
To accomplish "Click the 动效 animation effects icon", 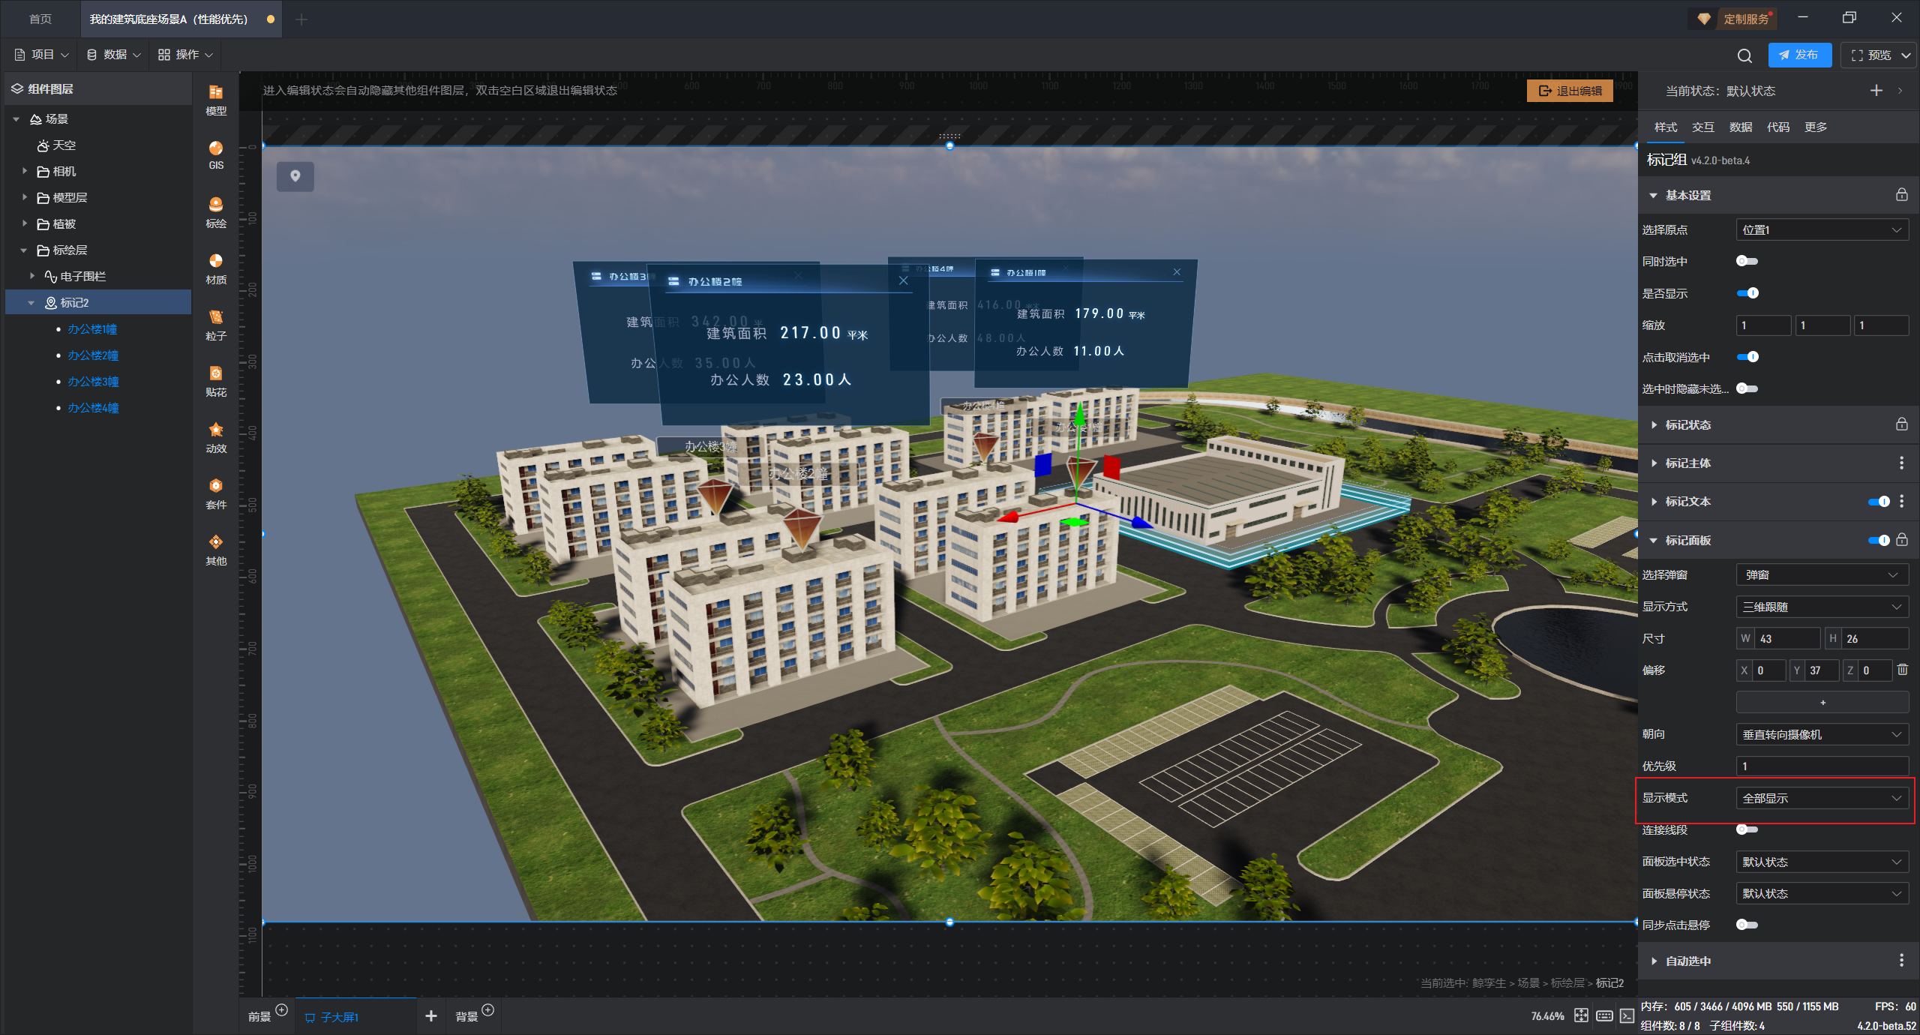I will click(x=216, y=436).
